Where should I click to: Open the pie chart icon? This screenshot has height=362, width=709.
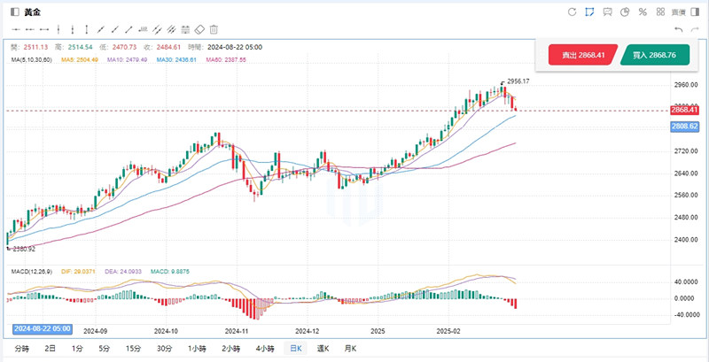626,12
